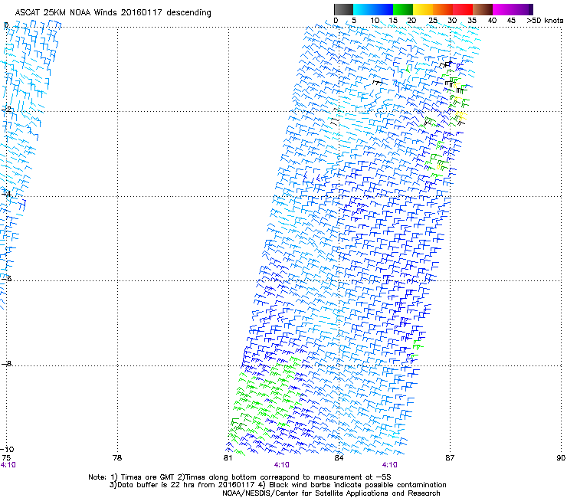
Task: Click the legend scale label '10'
Action: point(375,21)
